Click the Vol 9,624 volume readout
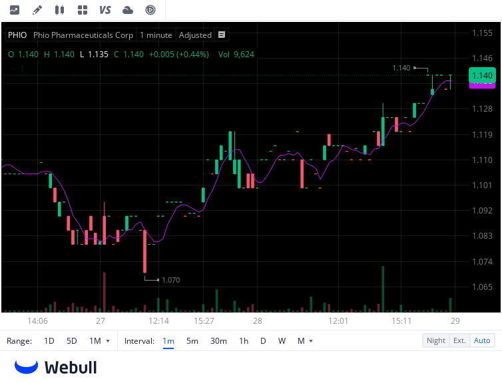The image size is (502, 383). [x=236, y=55]
